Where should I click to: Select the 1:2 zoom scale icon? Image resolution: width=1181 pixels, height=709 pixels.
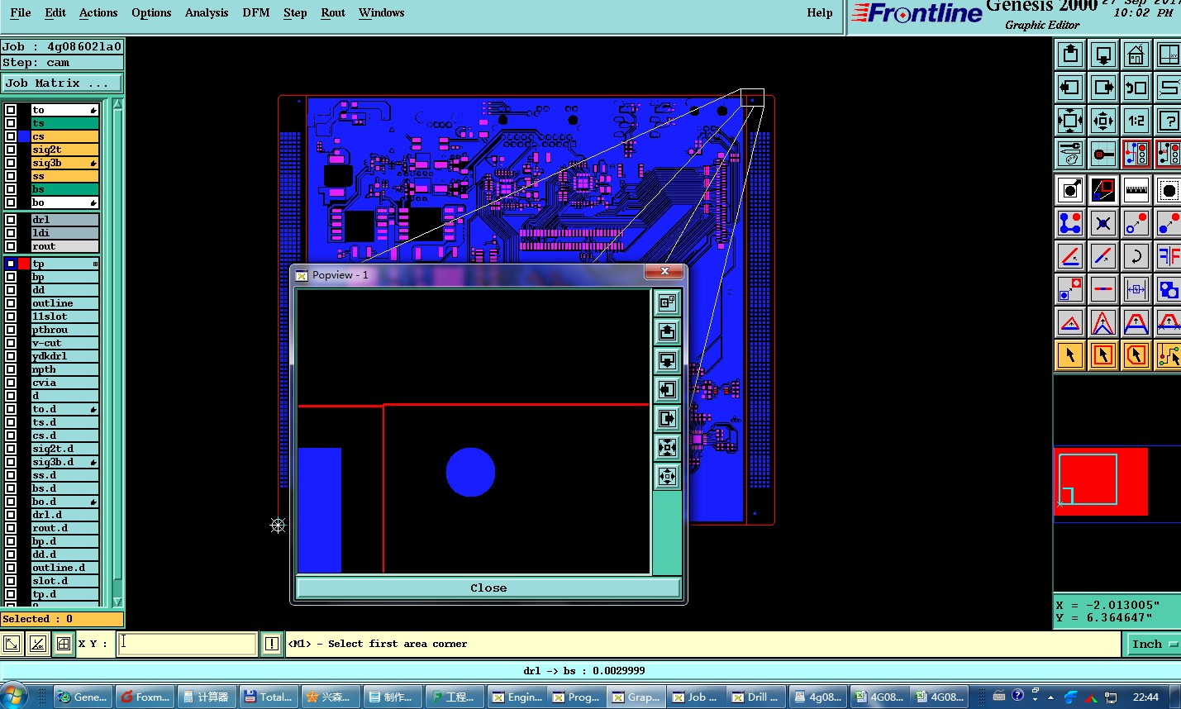coord(1136,121)
